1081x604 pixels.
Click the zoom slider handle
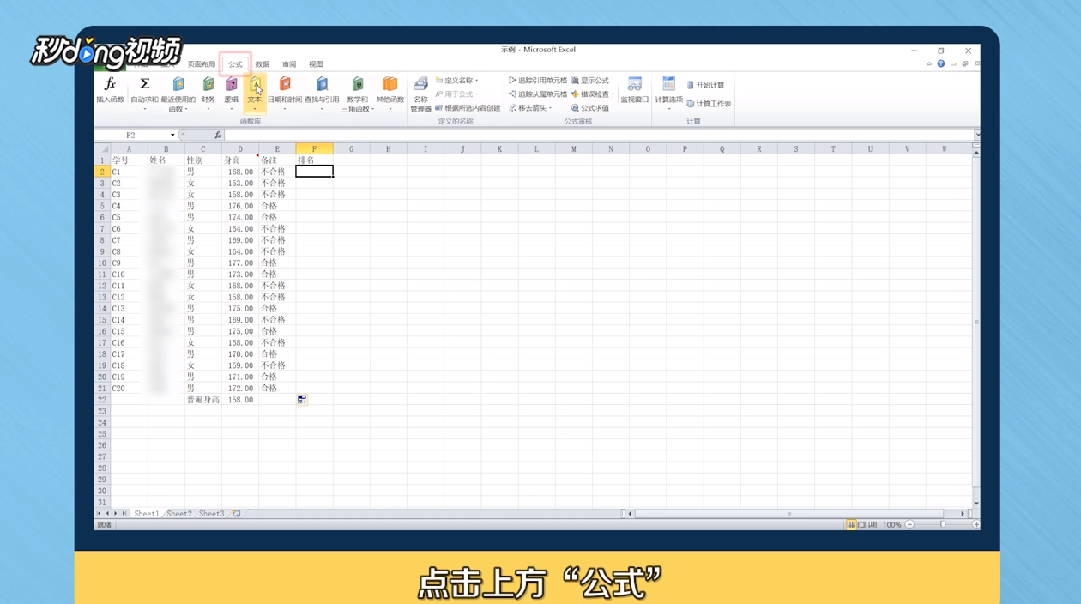[943, 525]
